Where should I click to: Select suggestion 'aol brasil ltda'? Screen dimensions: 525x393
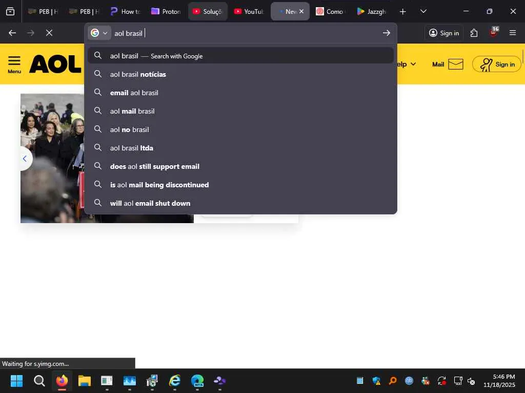point(240,148)
